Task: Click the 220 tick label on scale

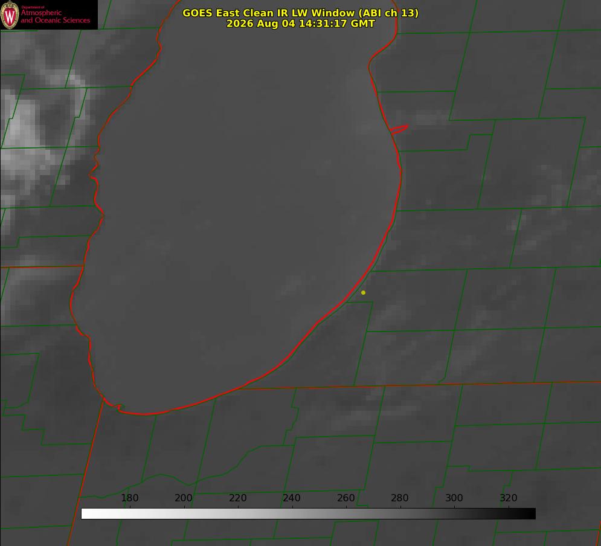Action: [237, 498]
